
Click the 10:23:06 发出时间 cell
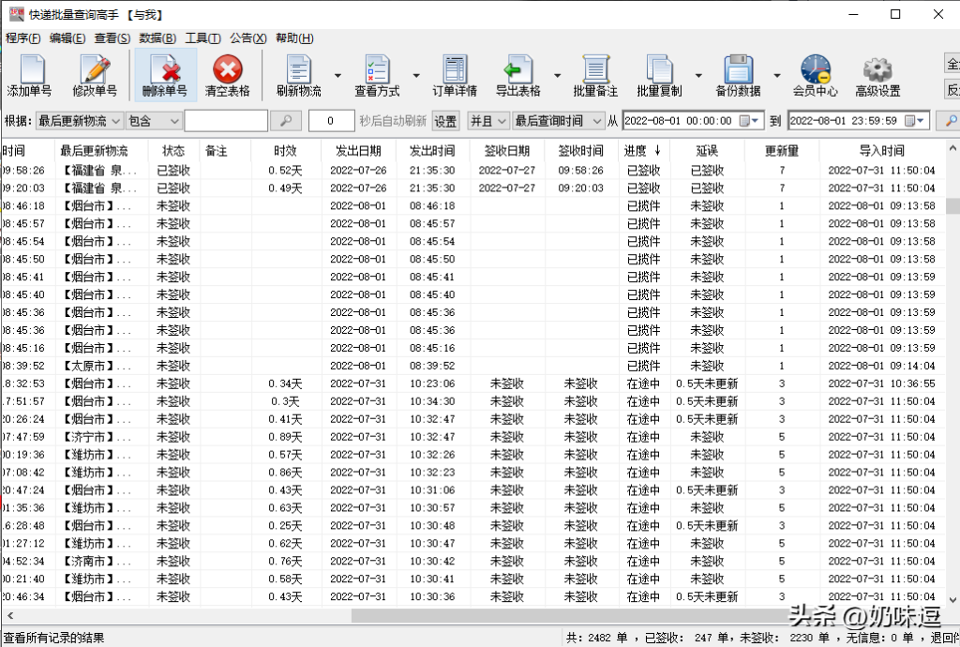[x=432, y=384]
